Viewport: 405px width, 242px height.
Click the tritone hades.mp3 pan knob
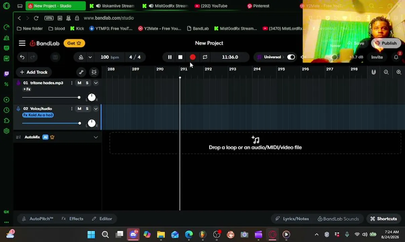click(91, 97)
